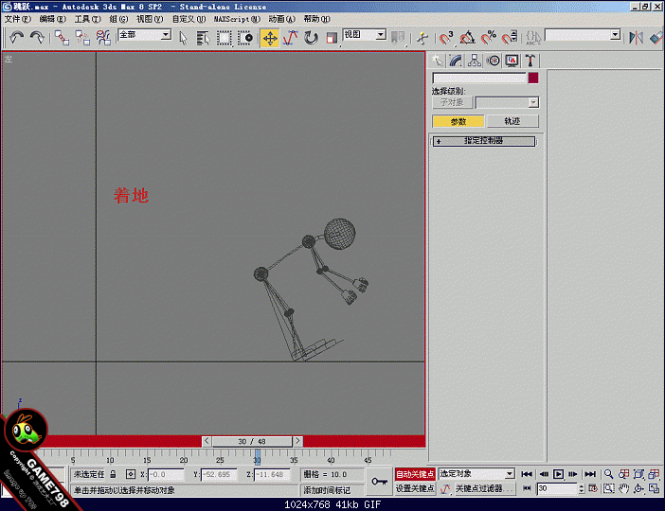Open the 编辑 menu

[52, 19]
